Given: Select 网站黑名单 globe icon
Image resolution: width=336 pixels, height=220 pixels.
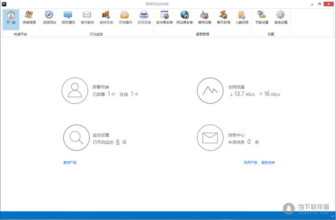Looking at the screenshot, I should (184, 17).
